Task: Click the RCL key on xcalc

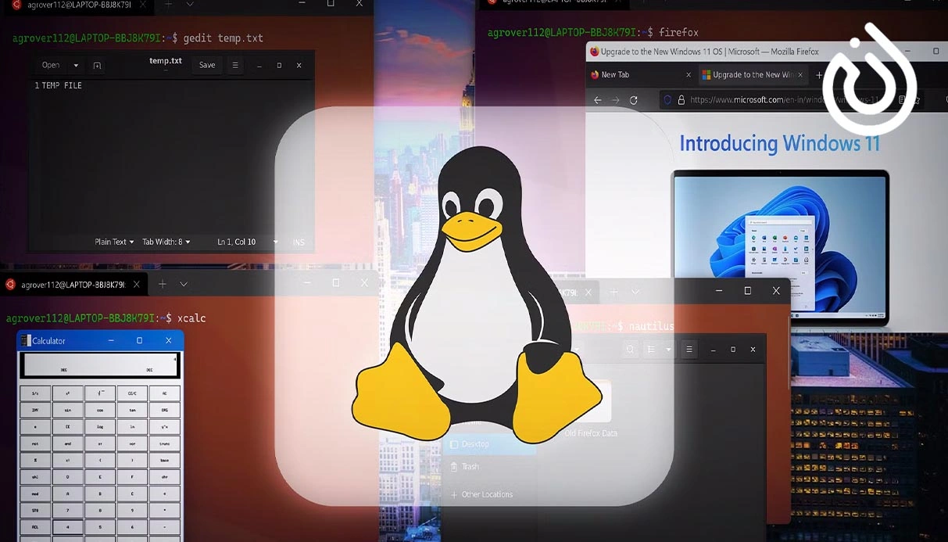Action: pos(35,527)
